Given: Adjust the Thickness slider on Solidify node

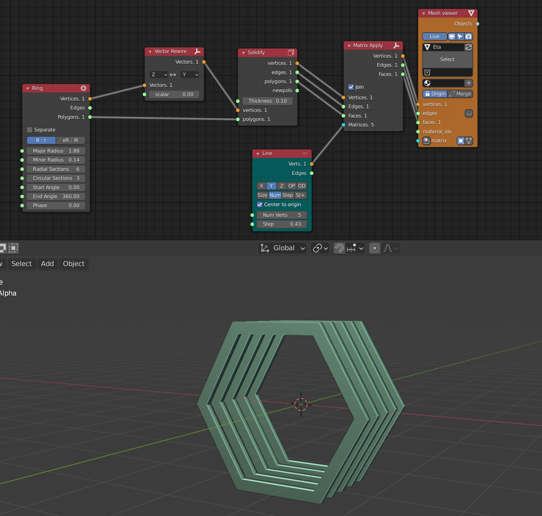Looking at the screenshot, I should [x=268, y=101].
